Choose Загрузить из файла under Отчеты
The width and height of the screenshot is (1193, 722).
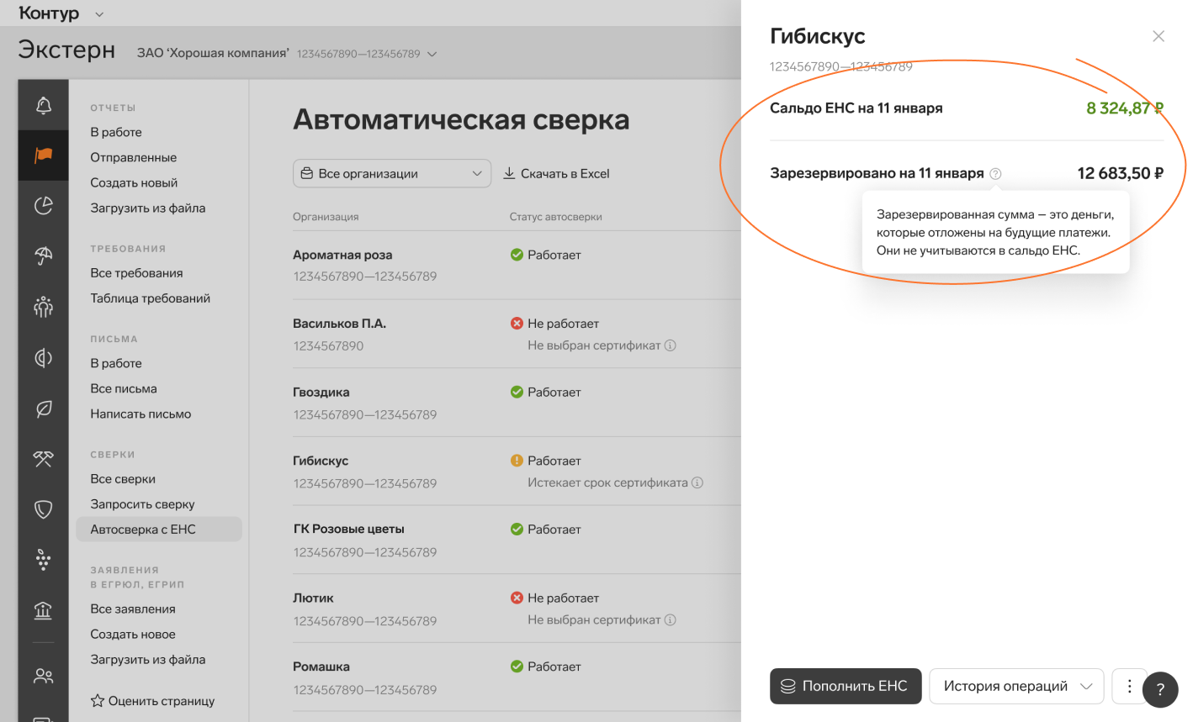148,208
